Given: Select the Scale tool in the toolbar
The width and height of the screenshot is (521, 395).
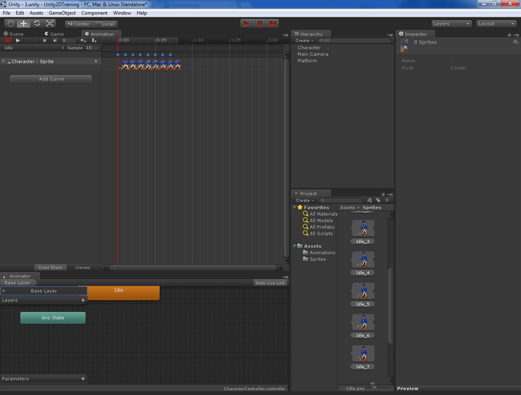Looking at the screenshot, I should 50,24.
